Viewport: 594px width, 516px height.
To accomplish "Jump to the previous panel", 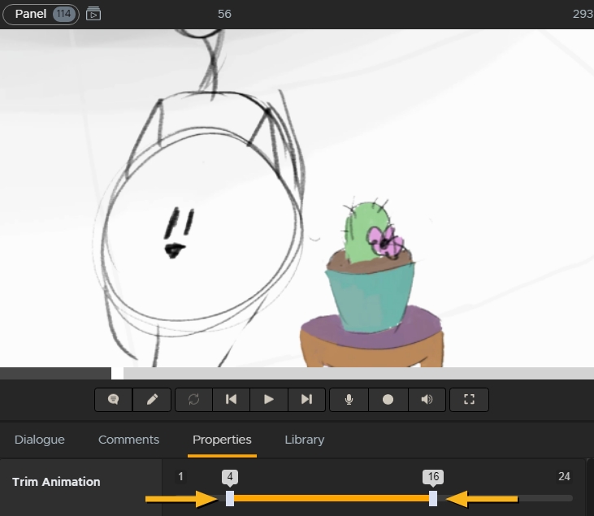I will tap(231, 400).
